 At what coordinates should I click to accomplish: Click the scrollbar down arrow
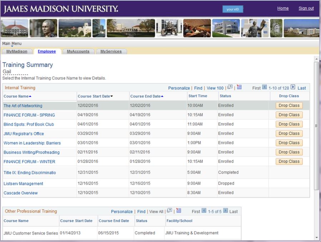pyautogui.click(x=316, y=237)
